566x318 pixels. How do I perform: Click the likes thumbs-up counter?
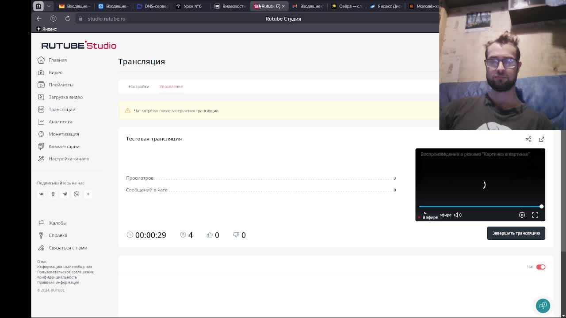pyautogui.click(x=213, y=235)
